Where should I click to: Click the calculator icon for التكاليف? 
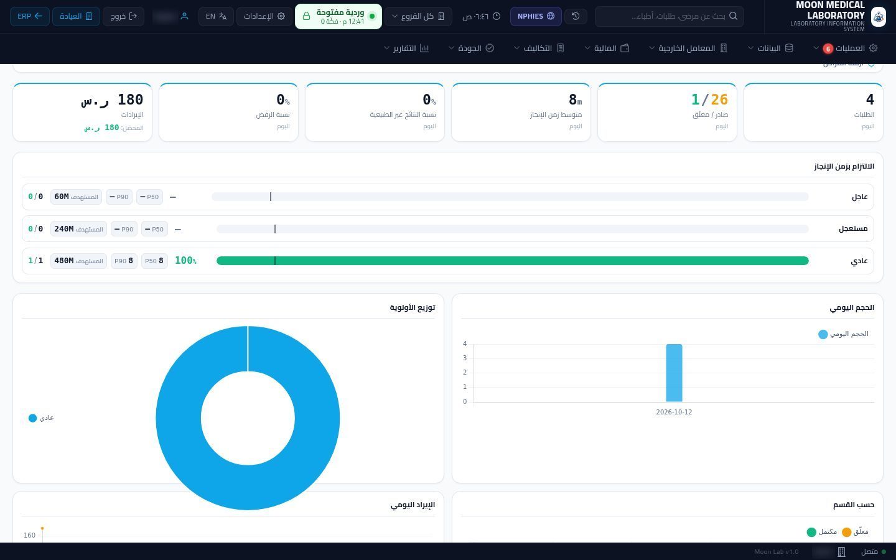point(560,48)
